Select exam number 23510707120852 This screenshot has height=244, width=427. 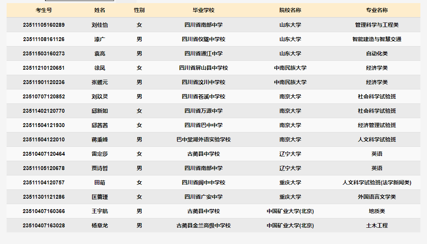click(44, 97)
